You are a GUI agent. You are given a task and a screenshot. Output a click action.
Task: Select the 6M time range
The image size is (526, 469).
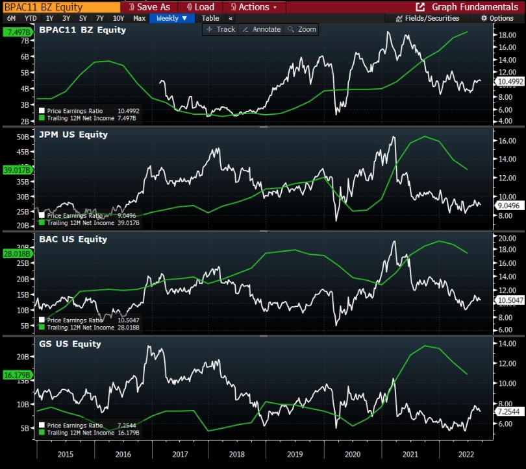point(12,18)
